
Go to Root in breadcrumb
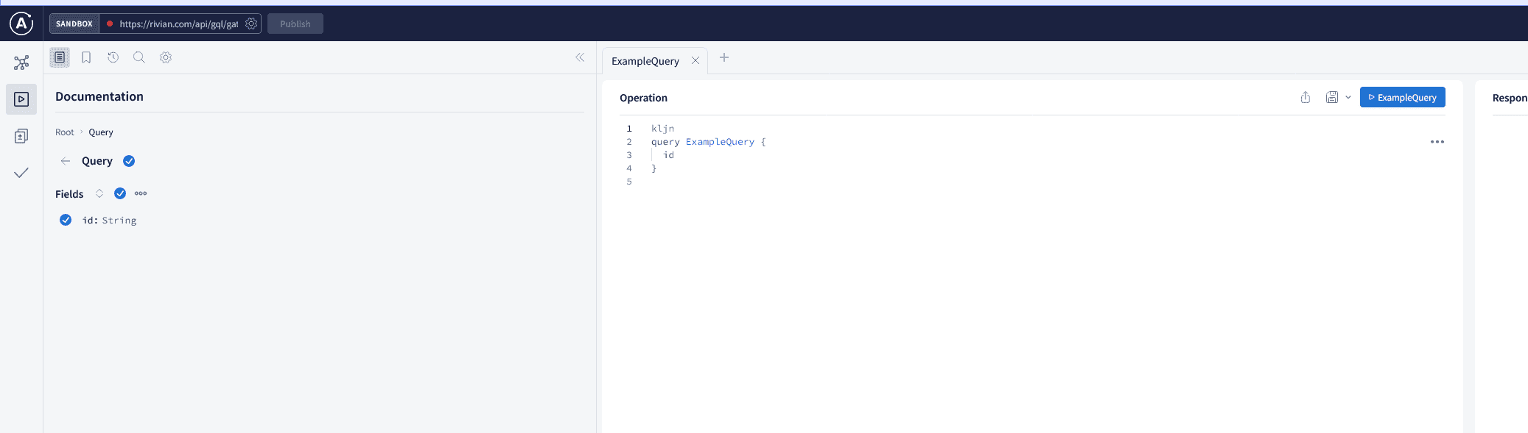pos(65,132)
